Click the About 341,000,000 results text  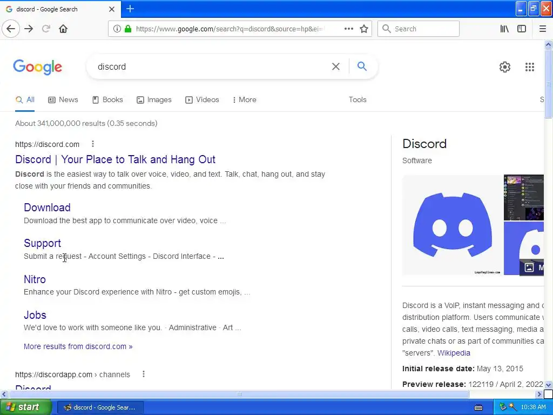pos(86,124)
